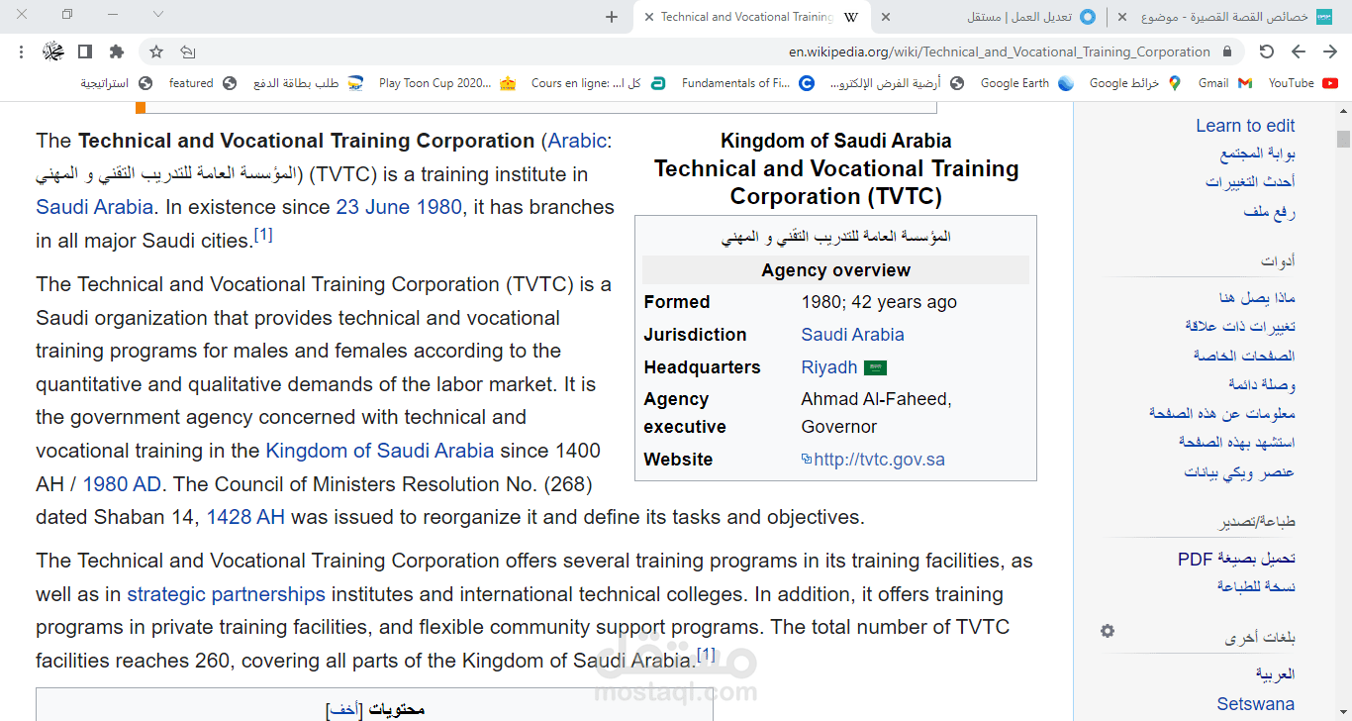Follow the 1980 AD link

(121, 484)
